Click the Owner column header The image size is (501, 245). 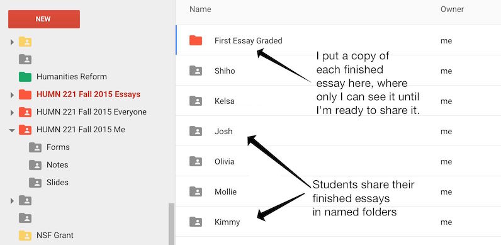452,9
